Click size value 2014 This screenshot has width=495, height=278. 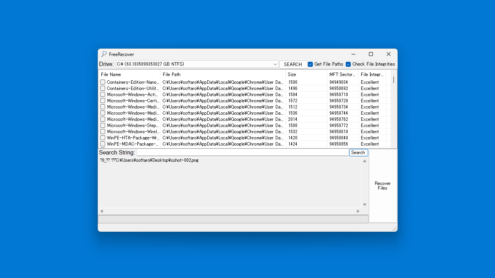(293, 119)
